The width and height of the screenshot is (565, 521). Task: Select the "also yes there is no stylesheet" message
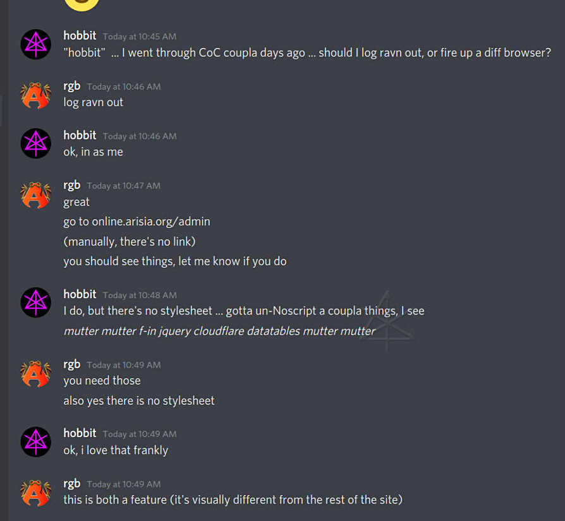click(x=139, y=400)
